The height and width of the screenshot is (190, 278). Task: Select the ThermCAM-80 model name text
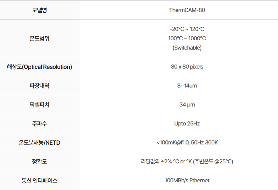click(187, 10)
